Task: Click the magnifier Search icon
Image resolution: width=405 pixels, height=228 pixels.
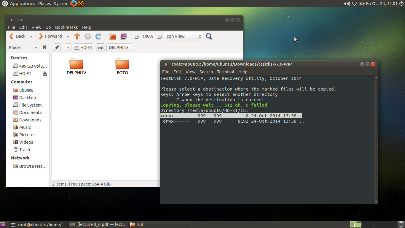Action: (209, 36)
